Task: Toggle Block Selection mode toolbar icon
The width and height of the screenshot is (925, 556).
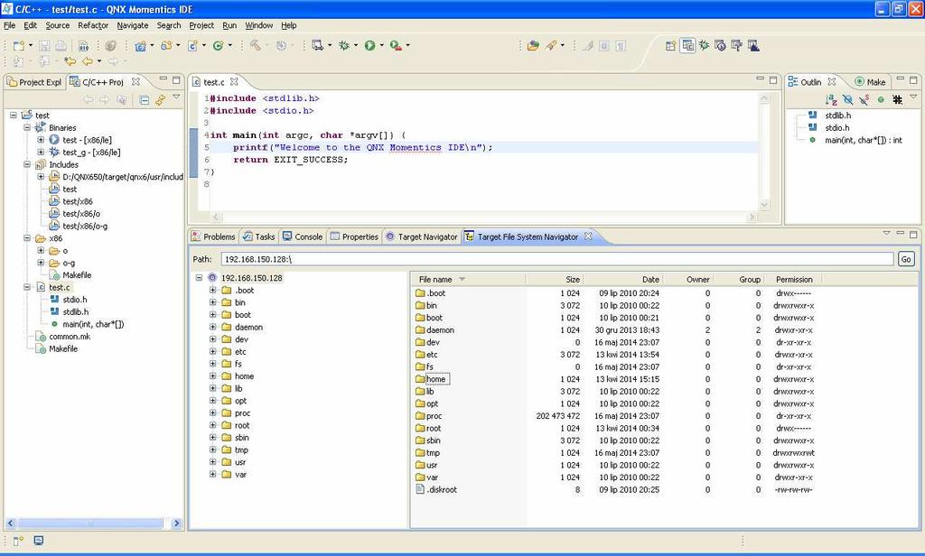Action: [x=603, y=45]
